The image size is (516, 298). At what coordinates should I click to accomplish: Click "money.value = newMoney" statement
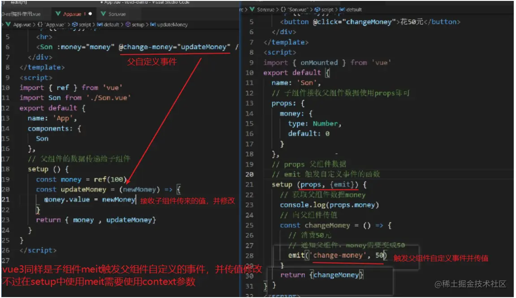coord(90,199)
